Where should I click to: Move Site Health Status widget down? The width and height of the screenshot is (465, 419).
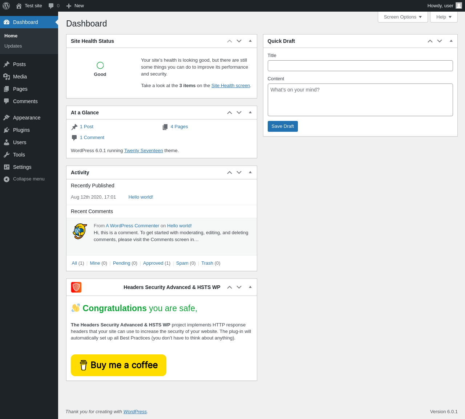click(239, 41)
